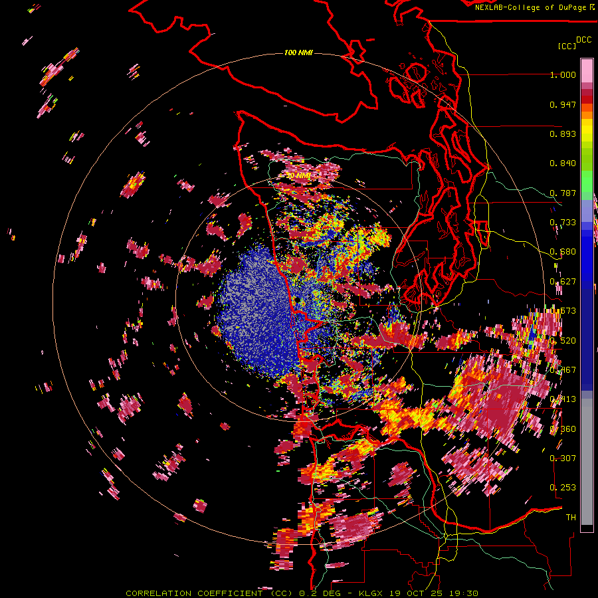
Task: Click the 0.680 scale value
Action: (x=563, y=252)
